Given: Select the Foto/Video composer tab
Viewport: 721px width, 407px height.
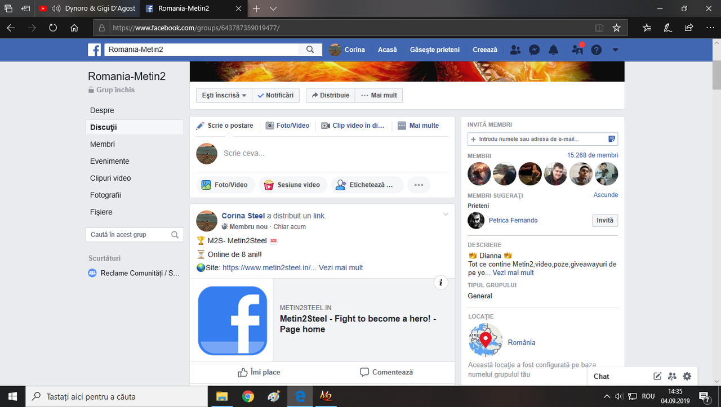Looking at the screenshot, I should pos(287,126).
